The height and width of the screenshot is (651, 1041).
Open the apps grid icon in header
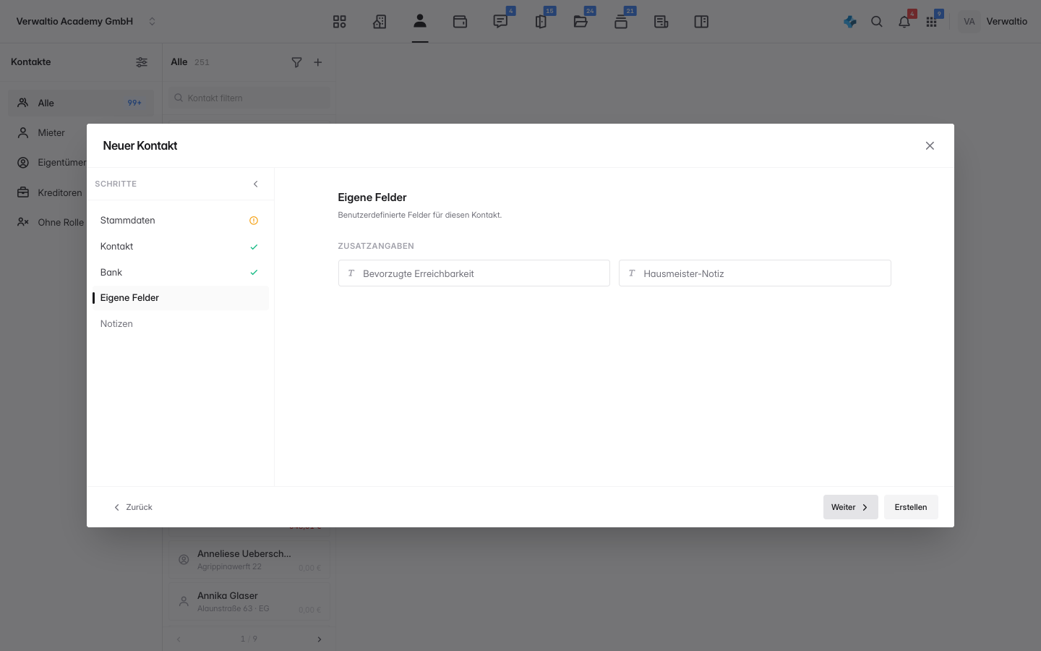(x=932, y=22)
